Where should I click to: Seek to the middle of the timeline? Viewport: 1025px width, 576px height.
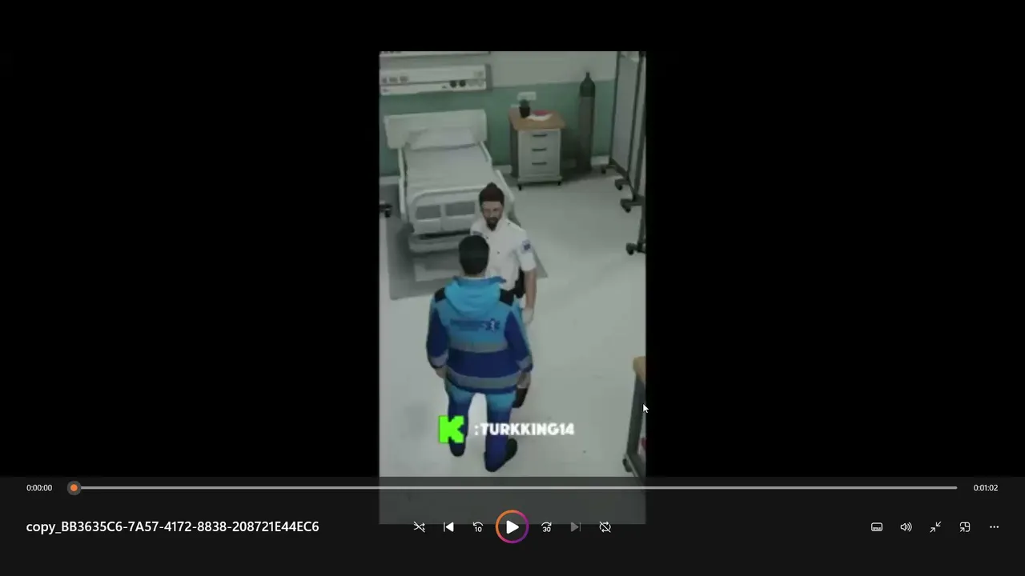[516, 488]
